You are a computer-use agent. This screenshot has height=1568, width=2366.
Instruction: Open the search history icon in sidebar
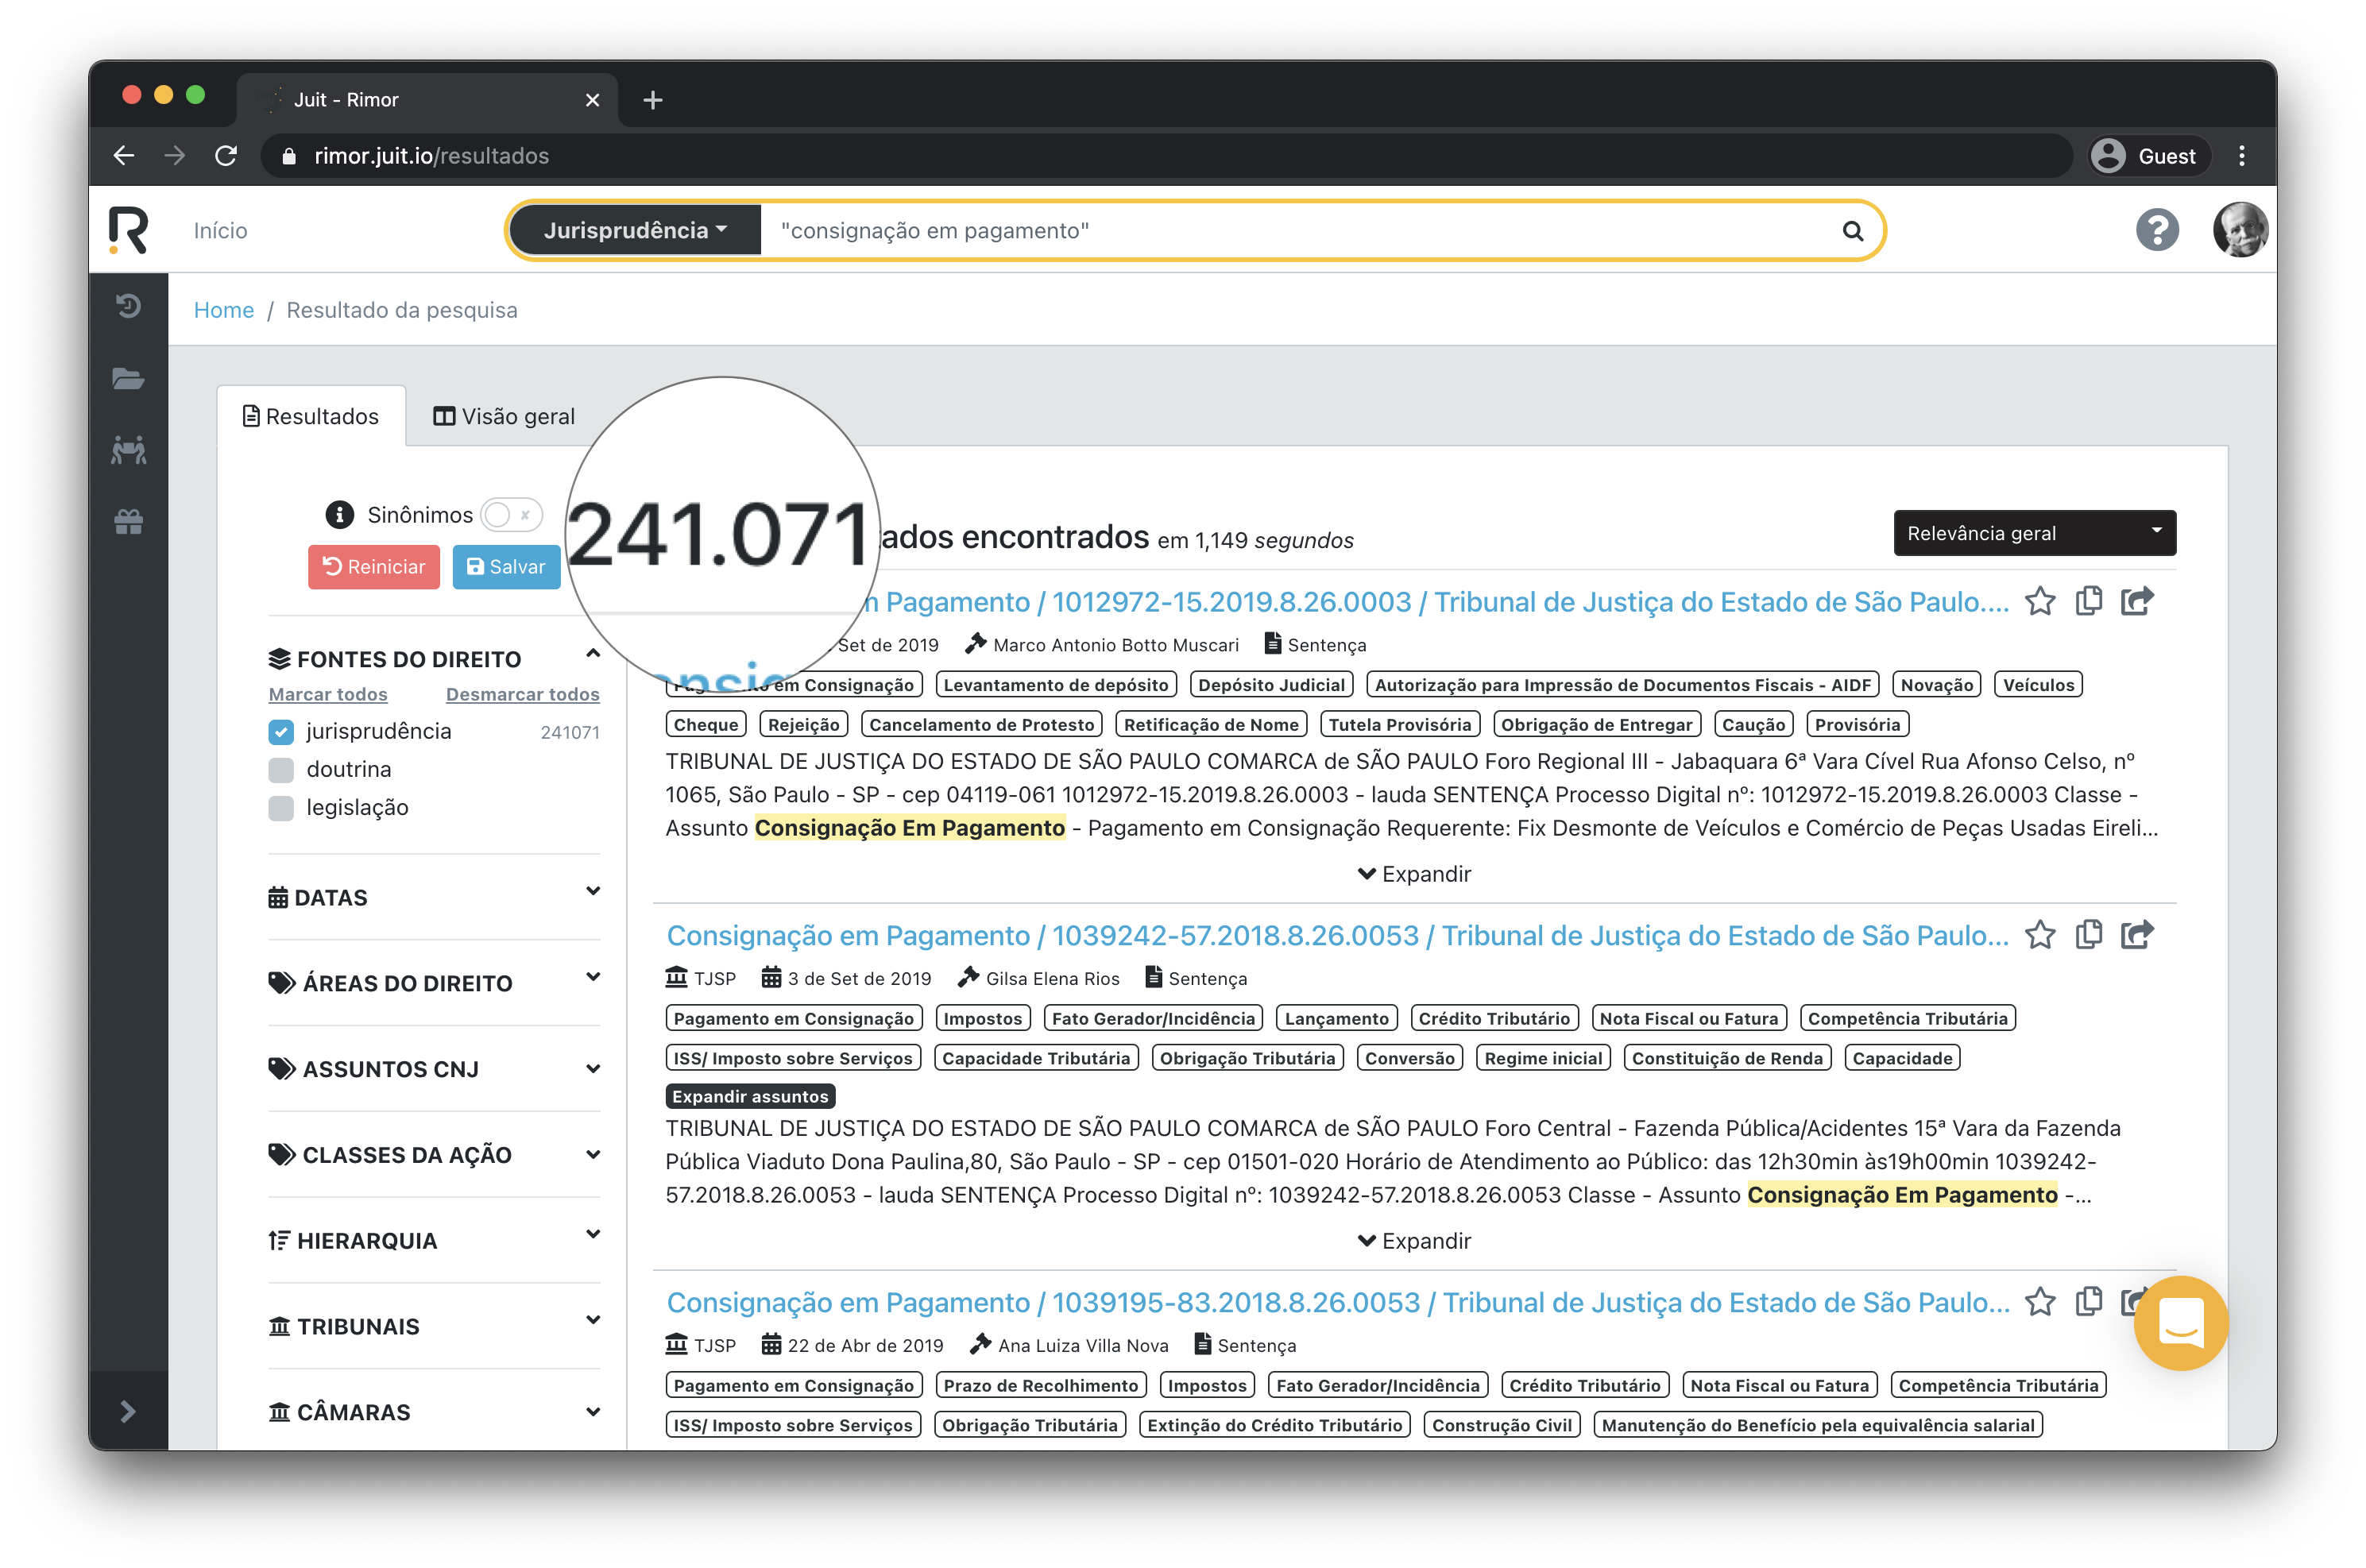click(x=128, y=306)
